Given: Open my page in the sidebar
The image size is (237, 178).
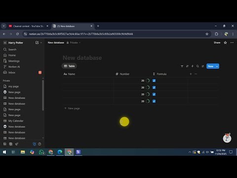Looking at the screenshot, I should coord(13,87).
